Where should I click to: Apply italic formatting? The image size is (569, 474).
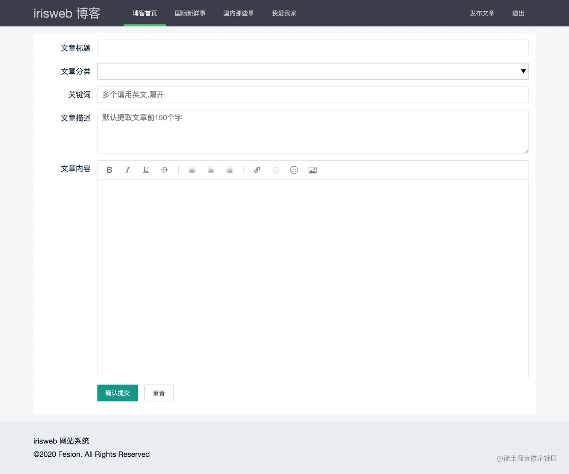(128, 170)
